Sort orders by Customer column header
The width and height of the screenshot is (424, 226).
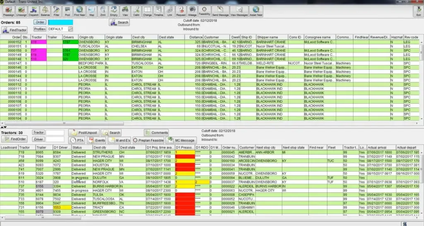click(216, 37)
